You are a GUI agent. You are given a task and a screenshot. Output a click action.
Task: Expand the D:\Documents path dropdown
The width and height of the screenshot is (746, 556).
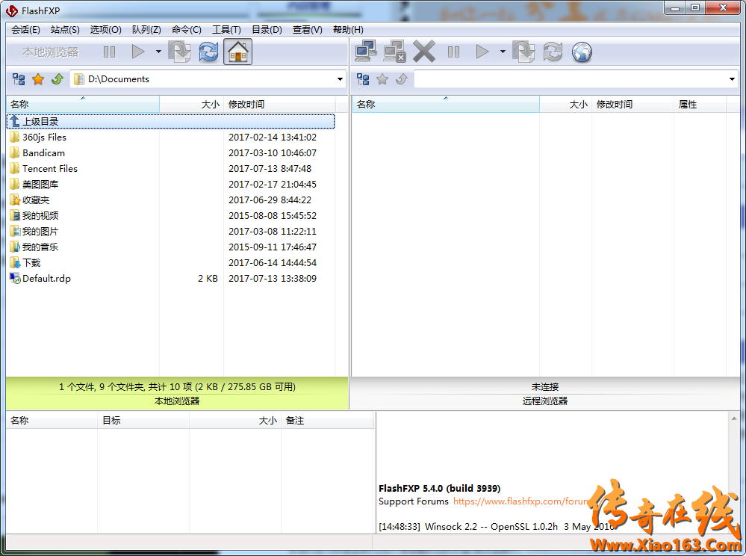341,79
